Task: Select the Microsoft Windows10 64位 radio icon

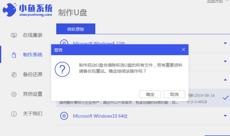Action: 64,116
